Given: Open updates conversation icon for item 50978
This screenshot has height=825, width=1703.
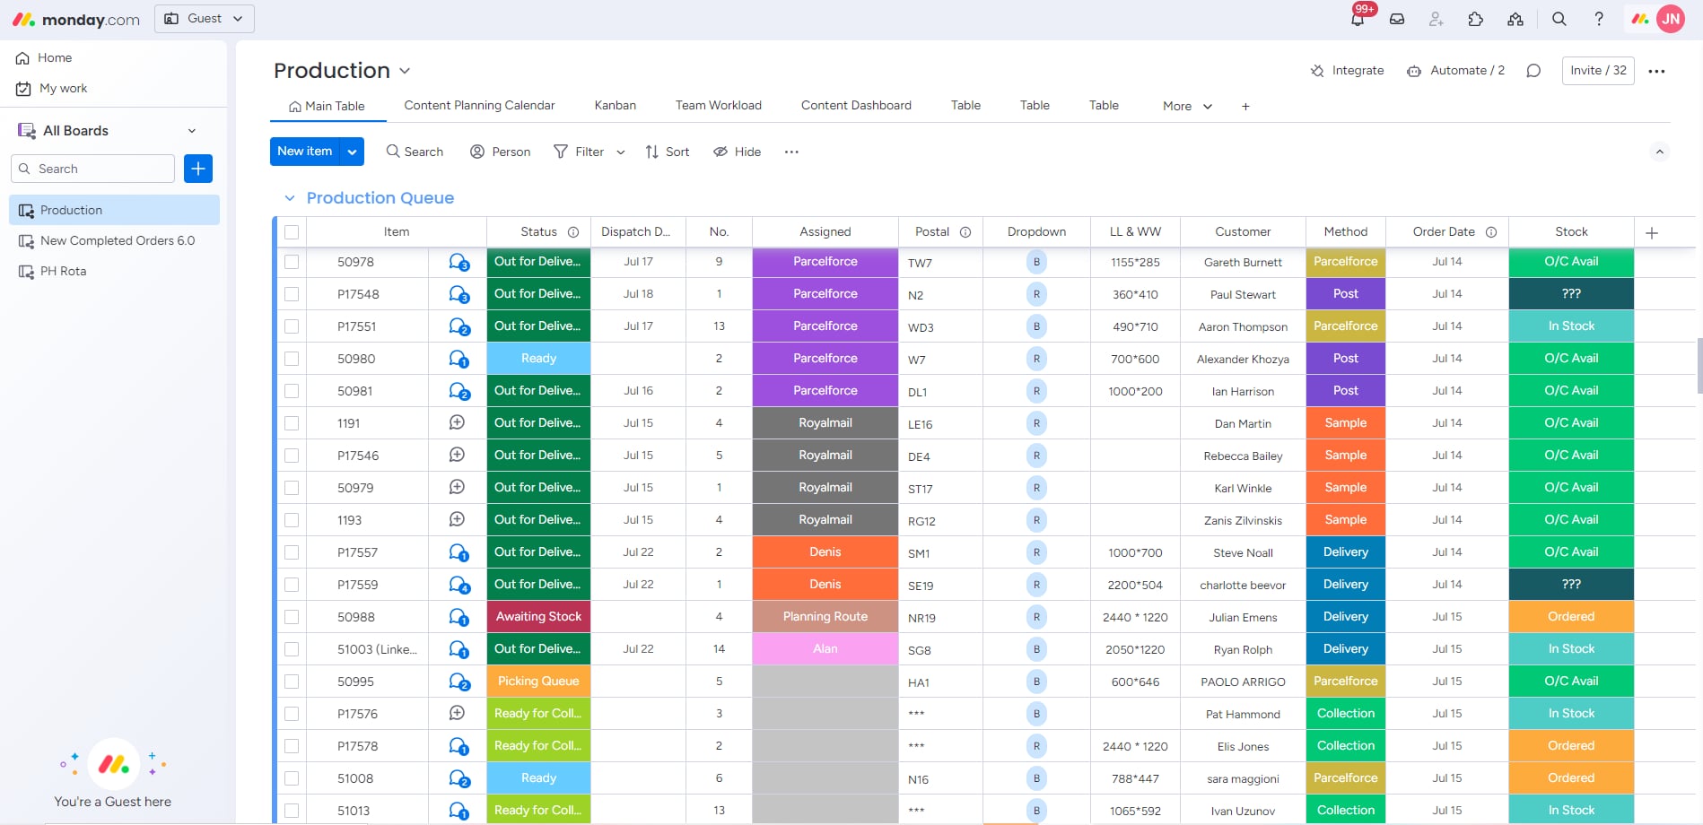Looking at the screenshot, I should (458, 262).
